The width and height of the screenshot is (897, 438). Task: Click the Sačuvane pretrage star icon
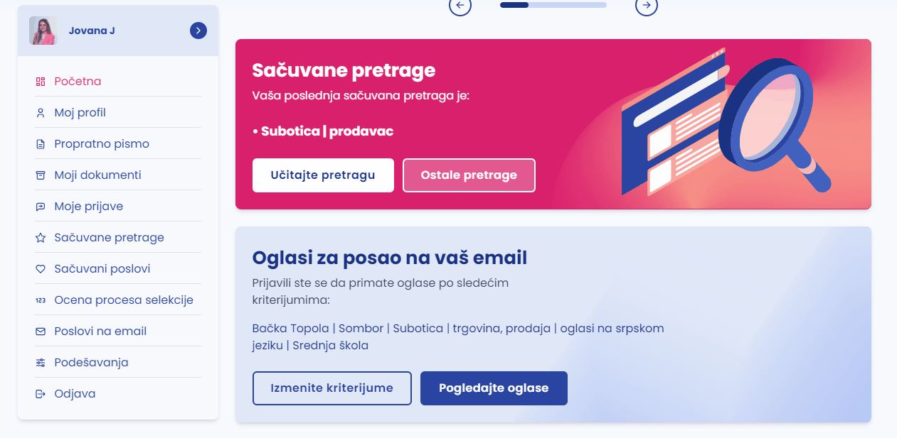41,238
